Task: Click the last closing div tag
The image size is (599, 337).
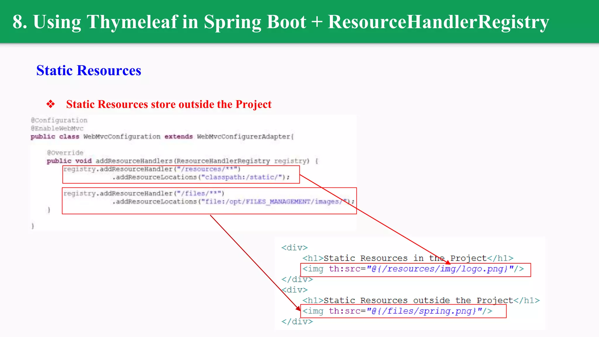Action: [297, 321]
